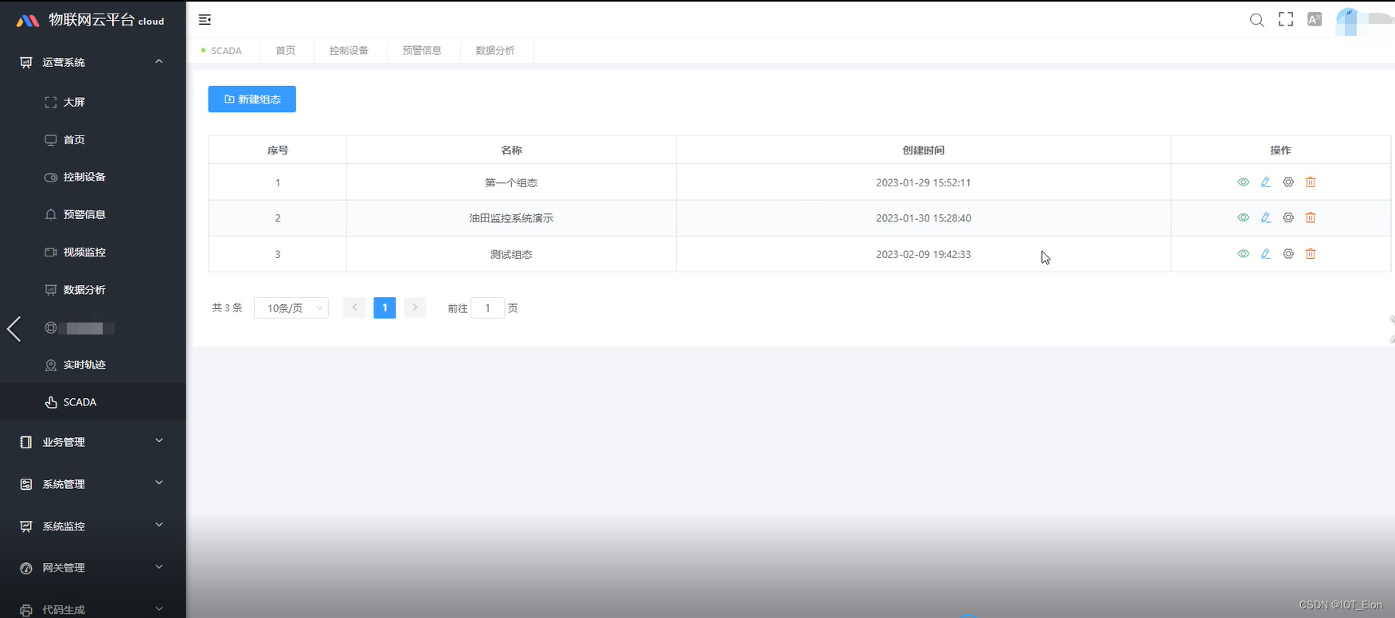Select SCADA in the sidebar
Image resolution: width=1395 pixels, height=618 pixels.
[93, 402]
